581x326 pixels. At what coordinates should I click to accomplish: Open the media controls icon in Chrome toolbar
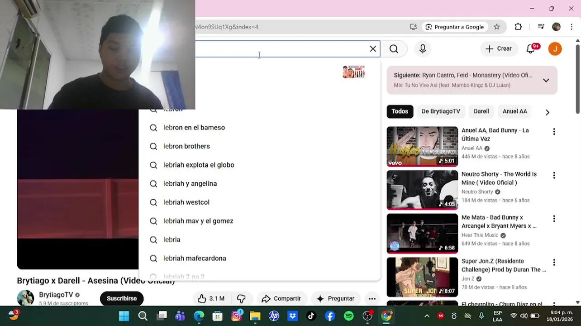pyautogui.click(x=541, y=27)
